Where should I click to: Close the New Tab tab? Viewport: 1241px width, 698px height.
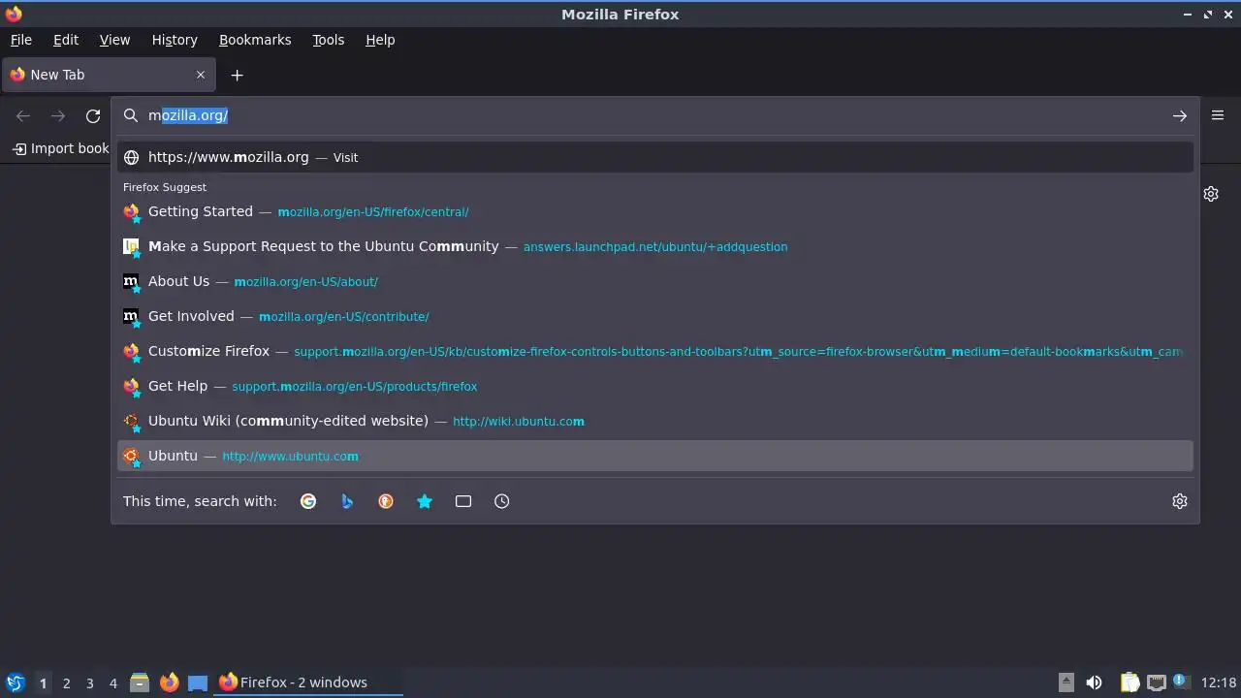point(201,75)
